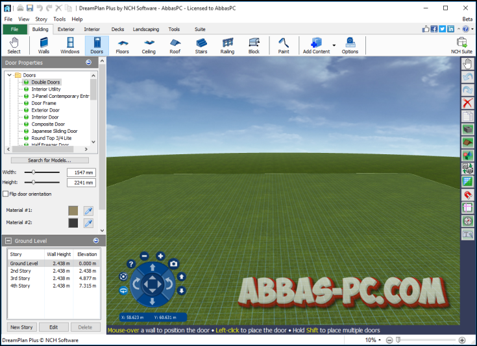Open the Story menu
The width and height of the screenshot is (477, 346).
click(41, 19)
